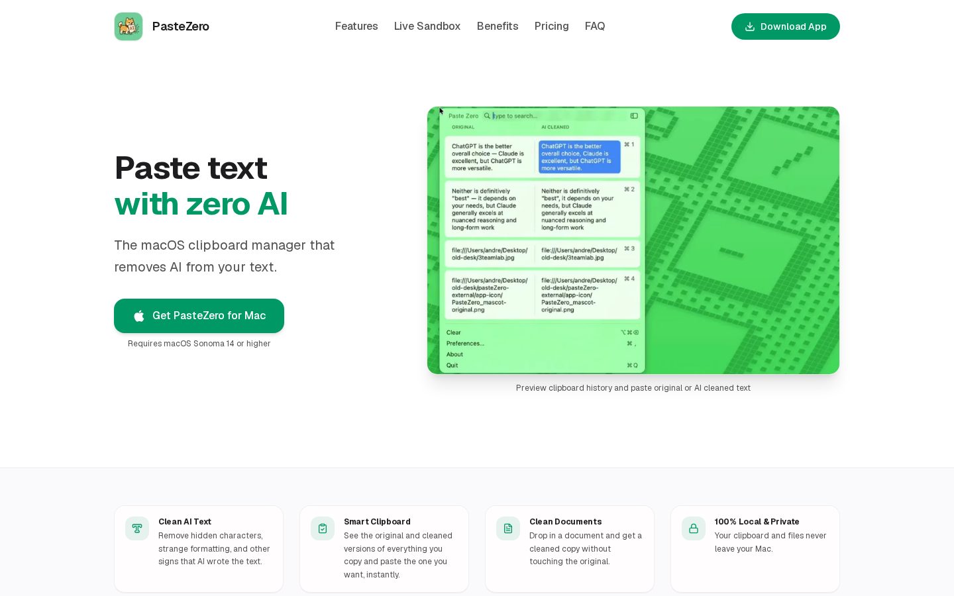Click the "Paste text" headline
954x596 pixels.
[191, 168]
